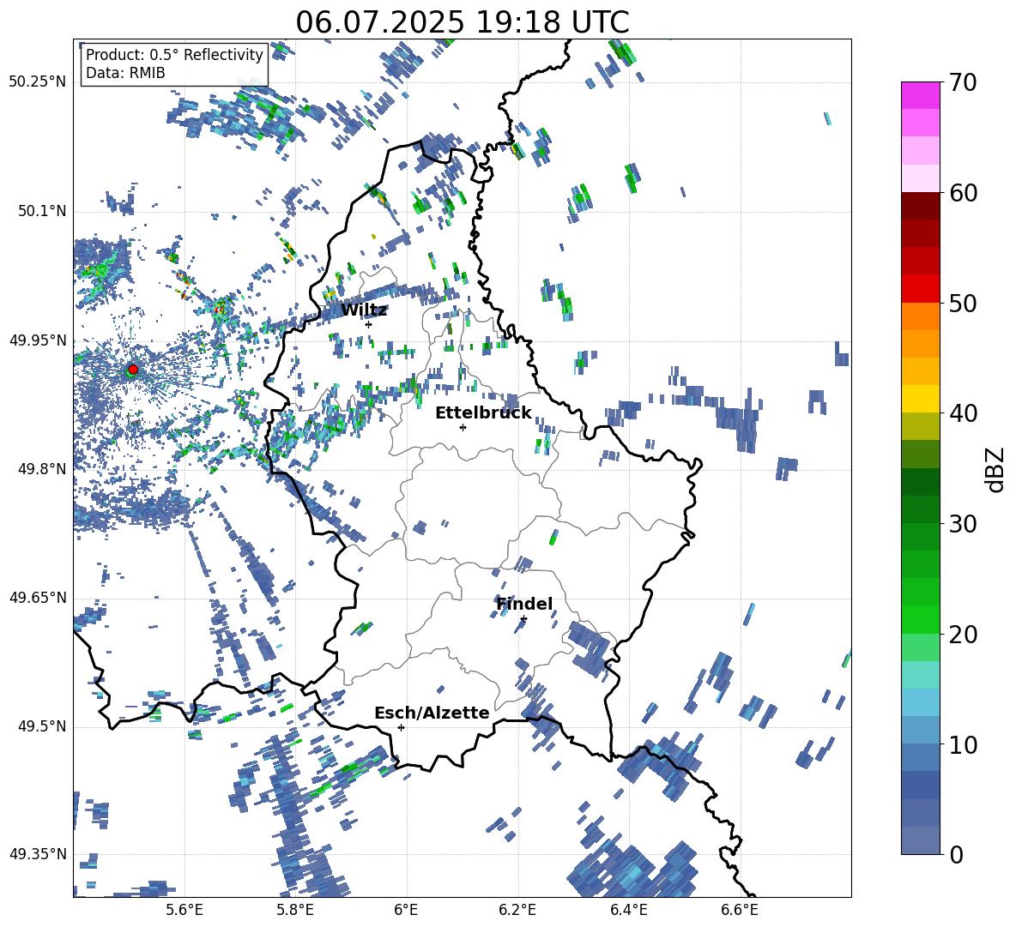The height and width of the screenshot is (927, 1016).
Task: Click the 50.1°N latitude label
Action: click(x=42, y=212)
